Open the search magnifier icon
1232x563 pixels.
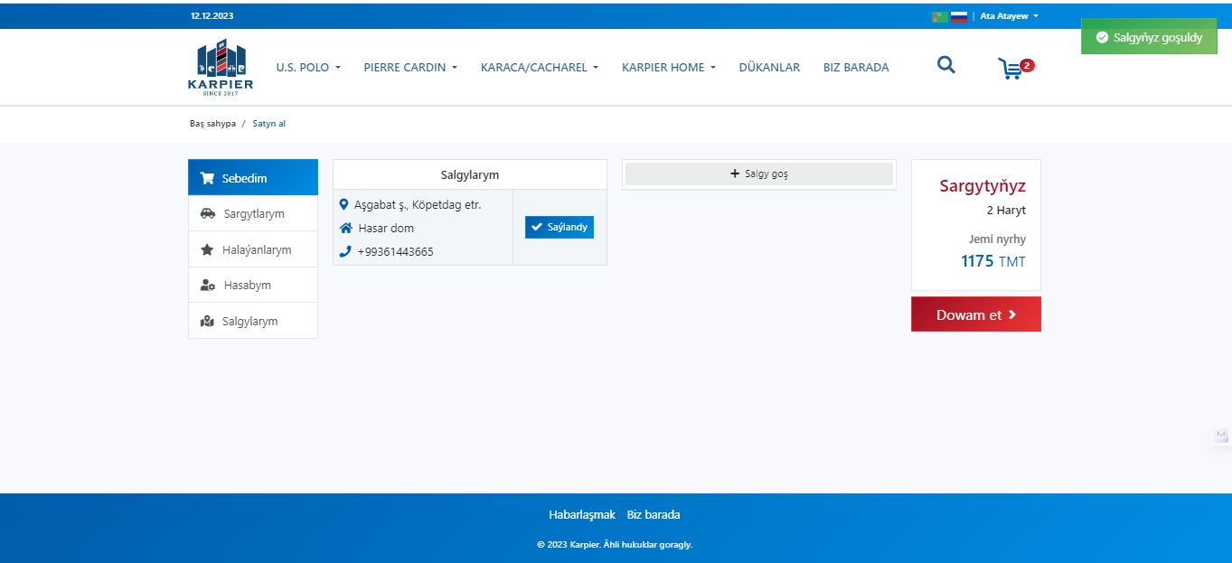click(x=945, y=65)
